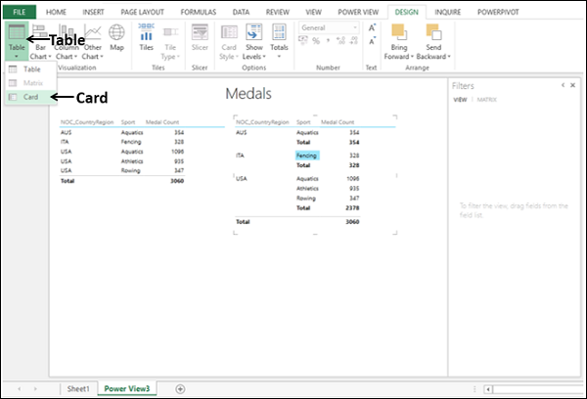Choose Table from the visualization dropdown list

tap(31, 70)
